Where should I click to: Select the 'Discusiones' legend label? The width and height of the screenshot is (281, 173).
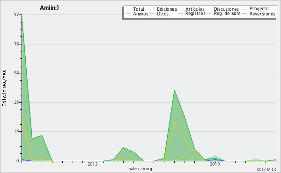click(x=226, y=9)
